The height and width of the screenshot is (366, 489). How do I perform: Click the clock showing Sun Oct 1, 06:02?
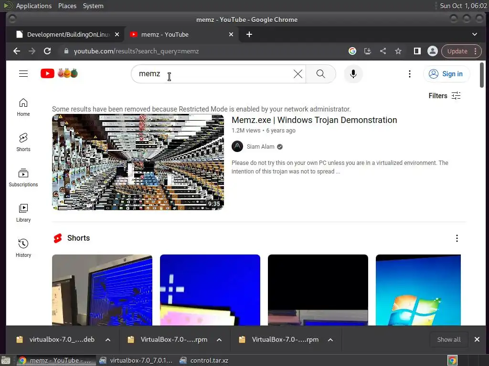463,6
